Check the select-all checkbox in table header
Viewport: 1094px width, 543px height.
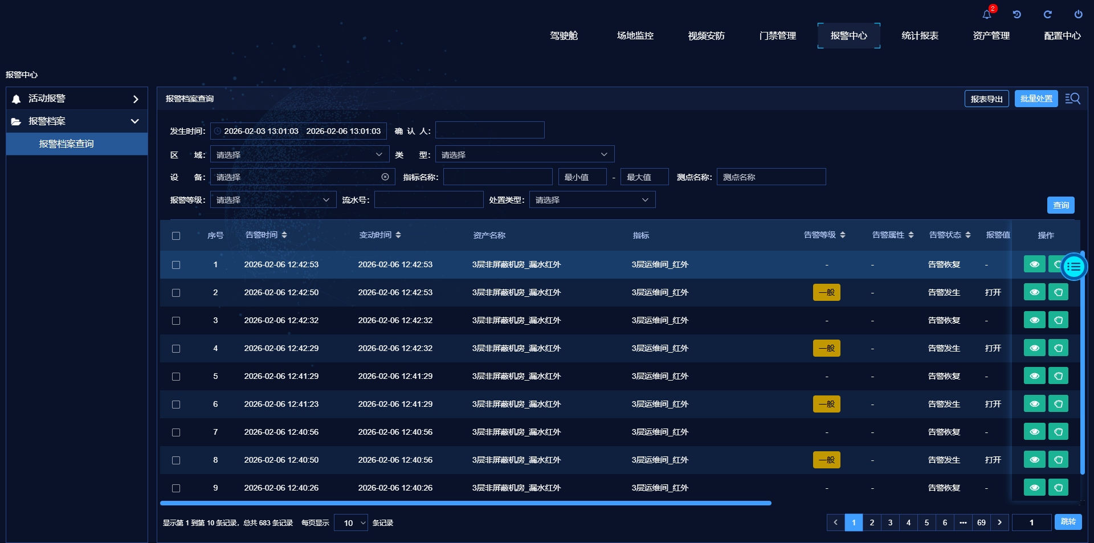(x=176, y=236)
